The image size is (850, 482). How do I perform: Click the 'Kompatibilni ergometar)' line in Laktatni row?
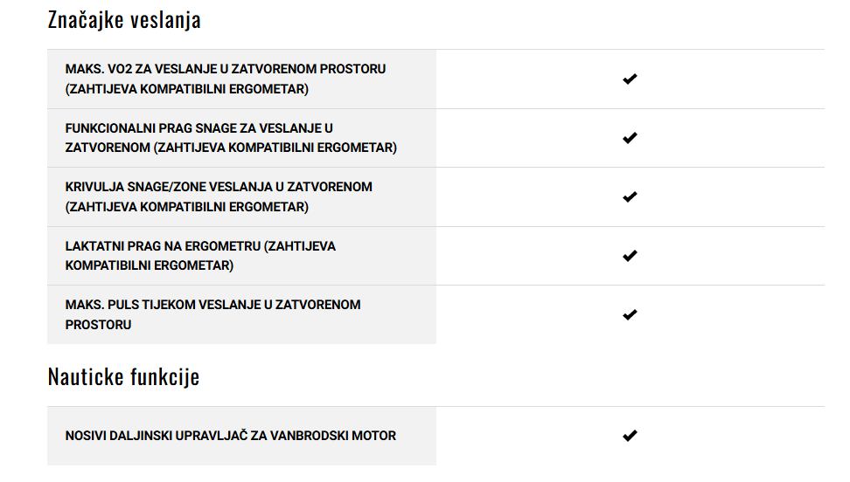[x=149, y=265]
